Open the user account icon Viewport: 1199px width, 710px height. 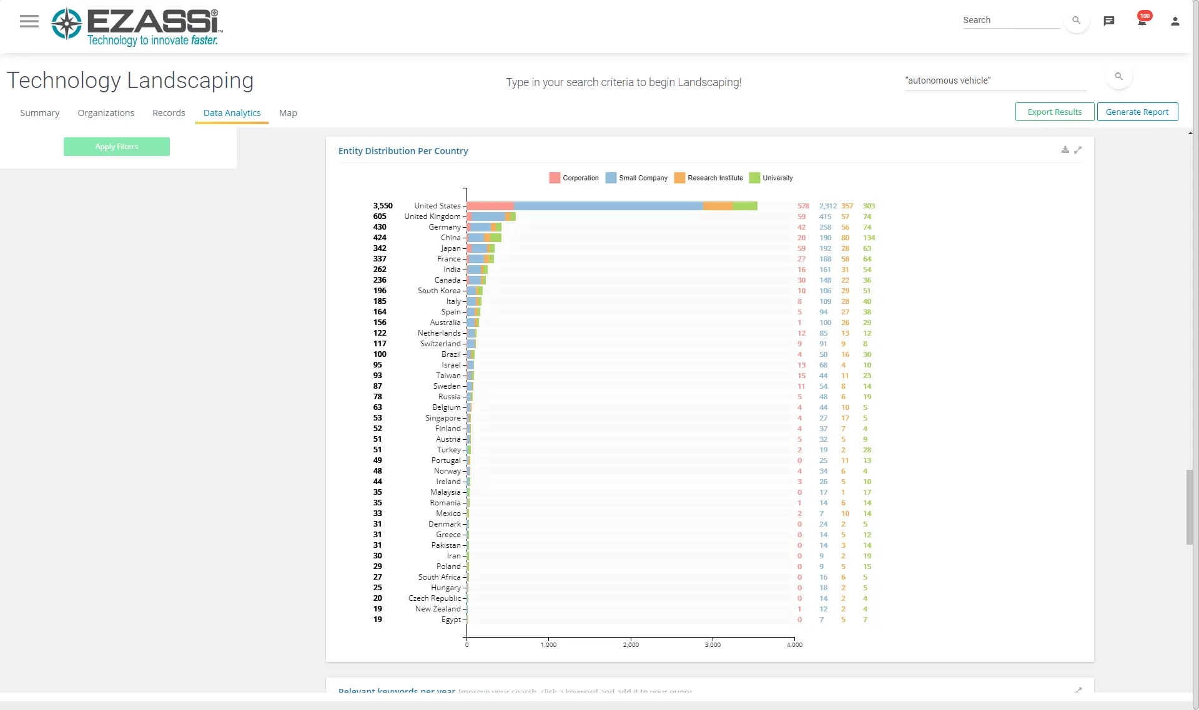[1175, 21]
